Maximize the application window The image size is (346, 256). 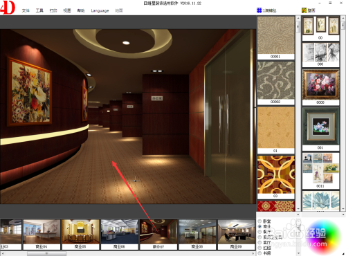click(330, 3)
